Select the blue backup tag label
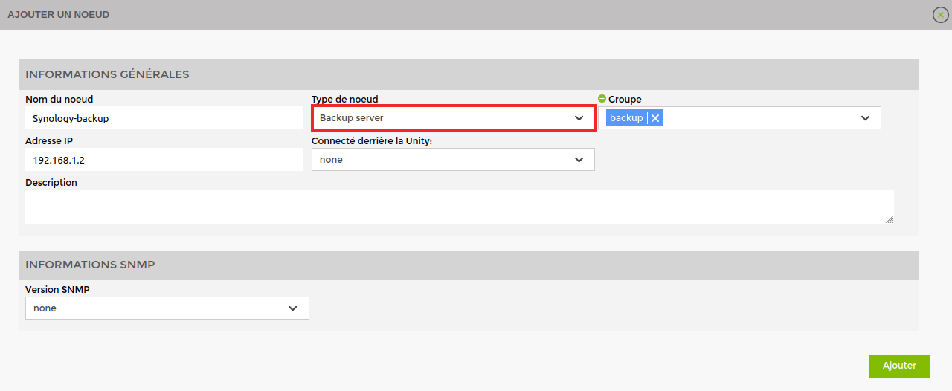This screenshot has width=952, height=391. [625, 118]
